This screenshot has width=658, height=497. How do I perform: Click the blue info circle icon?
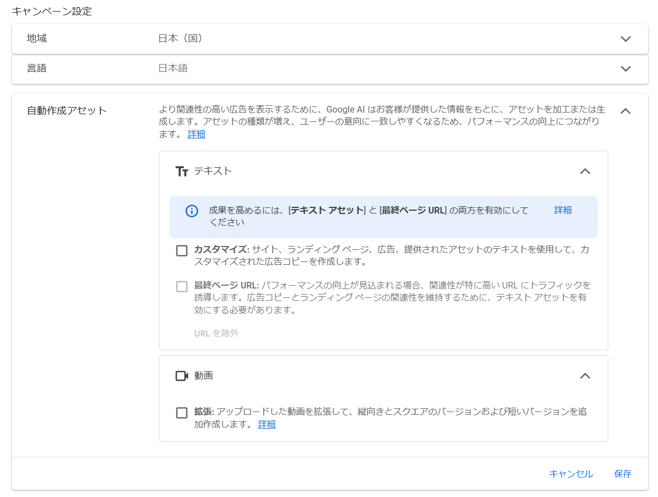(192, 211)
